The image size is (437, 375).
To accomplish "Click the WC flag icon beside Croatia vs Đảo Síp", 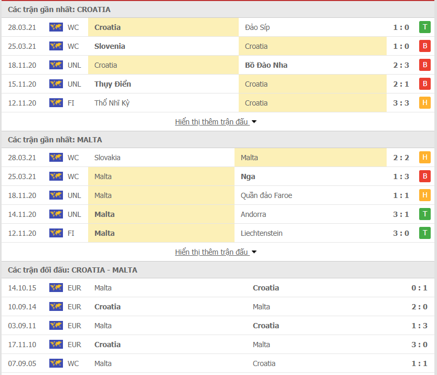I will click(x=56, y=27).
